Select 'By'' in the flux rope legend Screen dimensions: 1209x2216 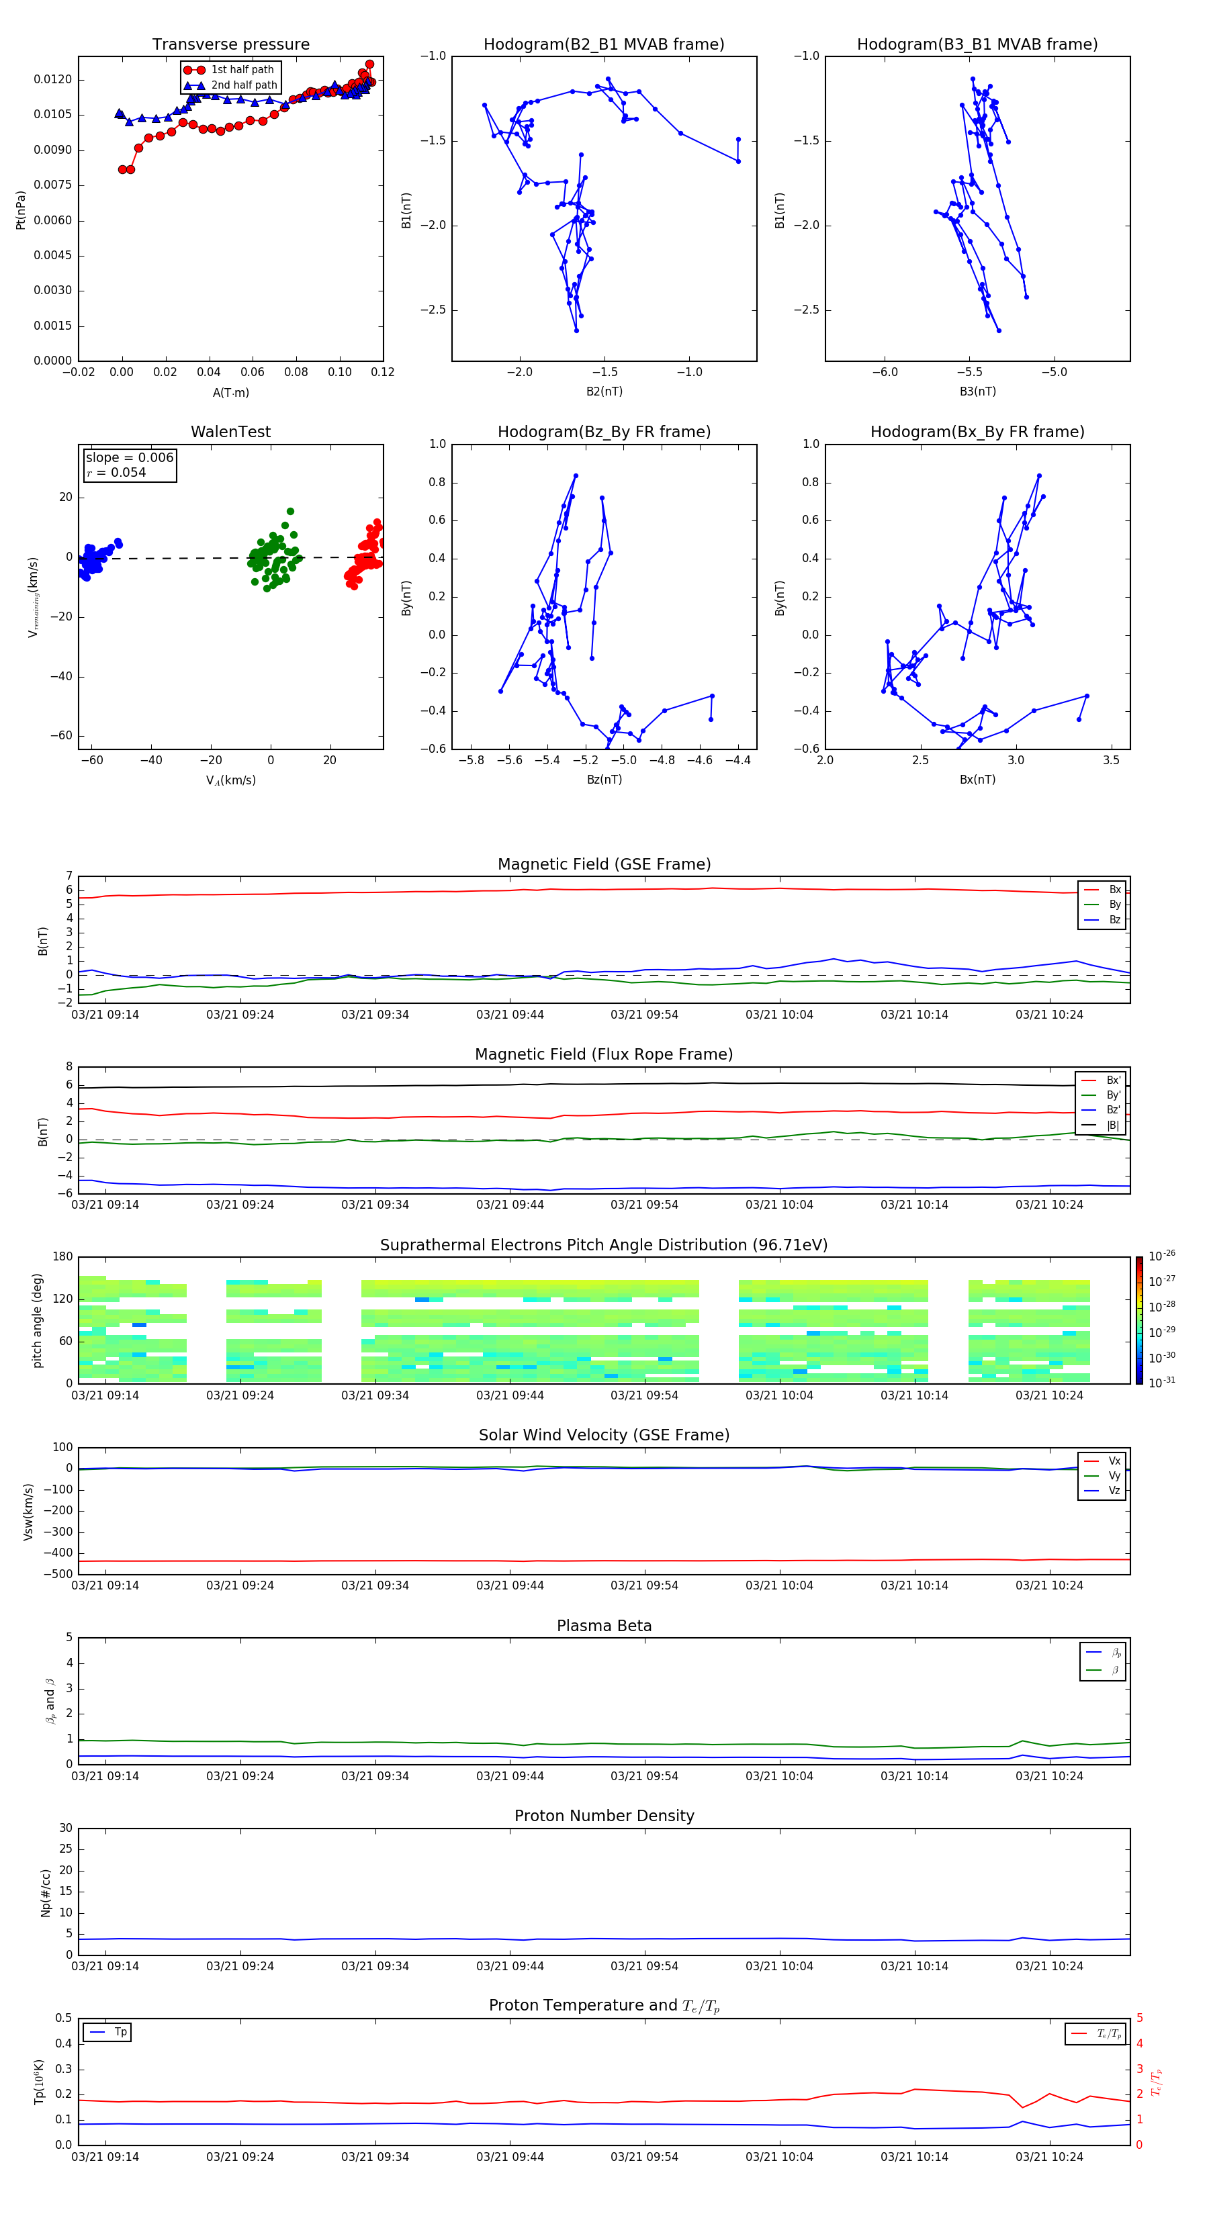click(x=1101, y=1095)
